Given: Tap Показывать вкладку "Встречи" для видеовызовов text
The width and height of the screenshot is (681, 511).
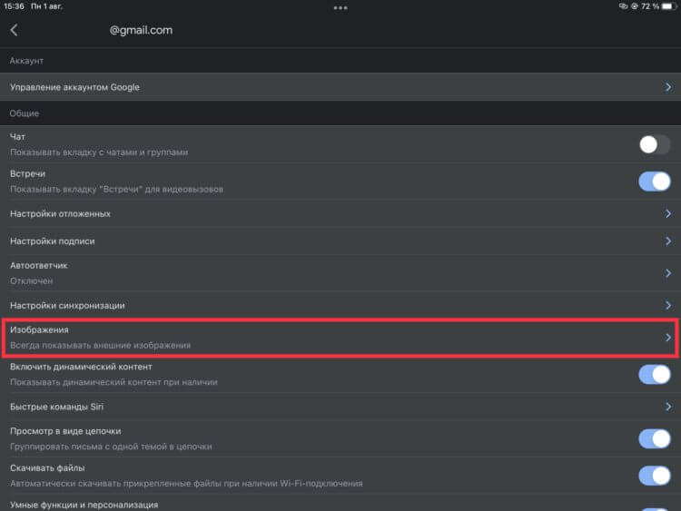Looking at the screenshot, I should pos(117,190).
